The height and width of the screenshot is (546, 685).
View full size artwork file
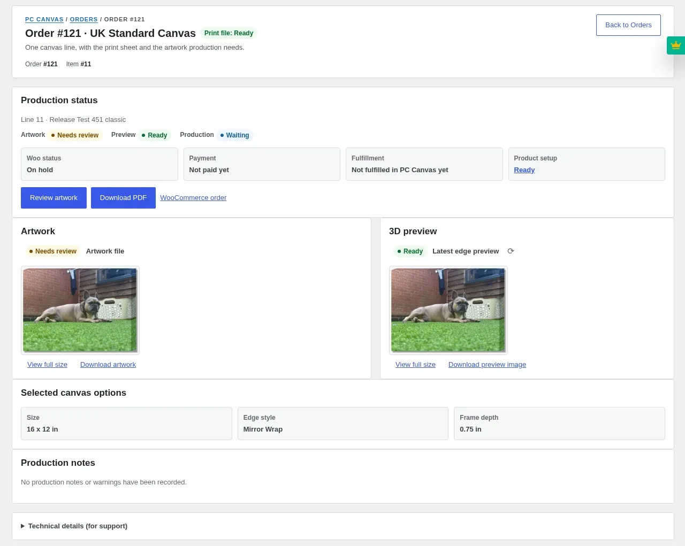point(48,365)
